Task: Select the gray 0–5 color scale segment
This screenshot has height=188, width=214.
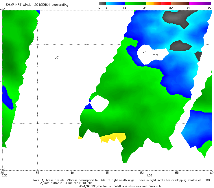Action: [102, 3]
